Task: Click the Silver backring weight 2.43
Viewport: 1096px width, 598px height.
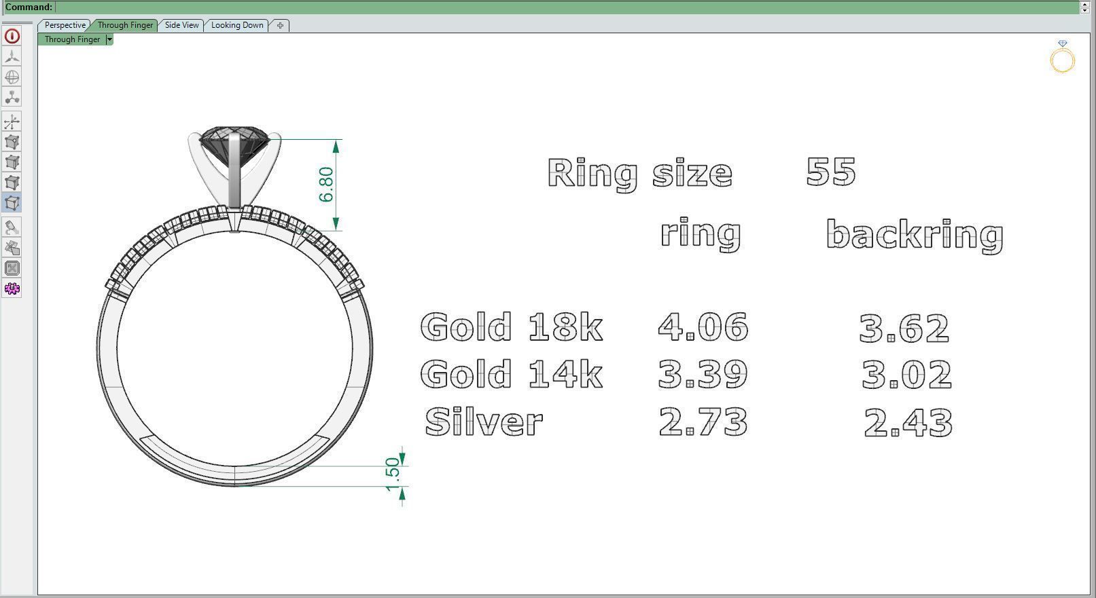Action: click(908, 423)
